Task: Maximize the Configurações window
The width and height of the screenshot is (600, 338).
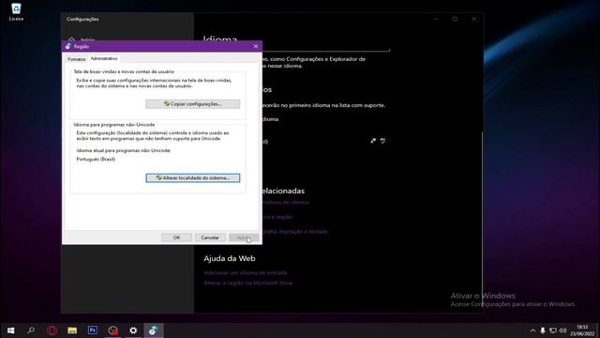Action: coord(455,19)
